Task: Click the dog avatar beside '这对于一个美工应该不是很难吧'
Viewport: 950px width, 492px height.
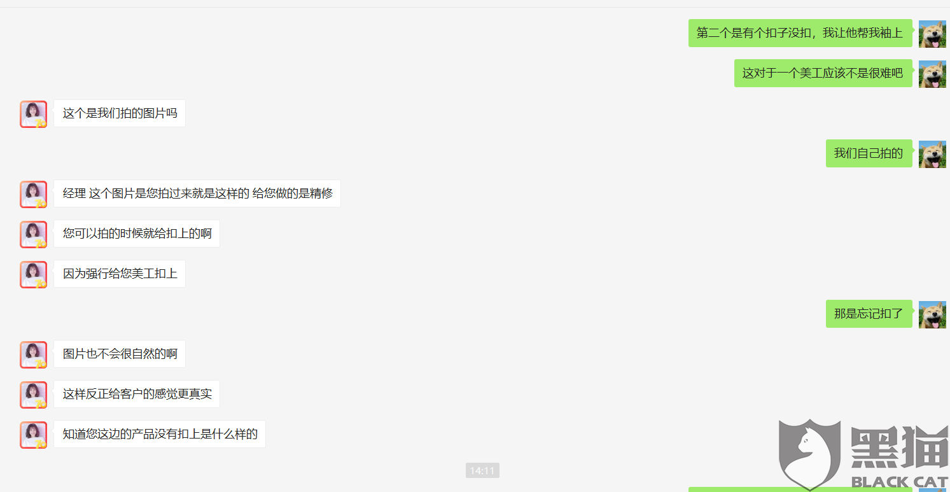Action: click(932, 74)
